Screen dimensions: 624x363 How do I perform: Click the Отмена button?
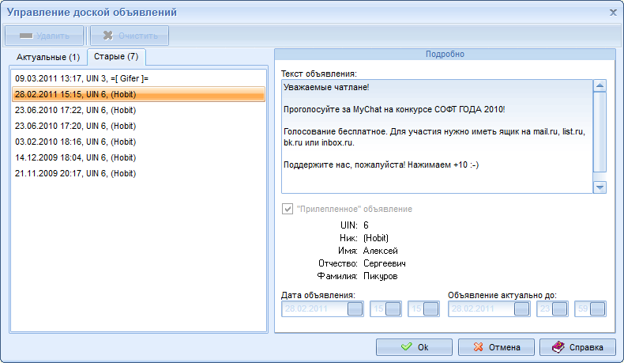(x=496, y=347)
